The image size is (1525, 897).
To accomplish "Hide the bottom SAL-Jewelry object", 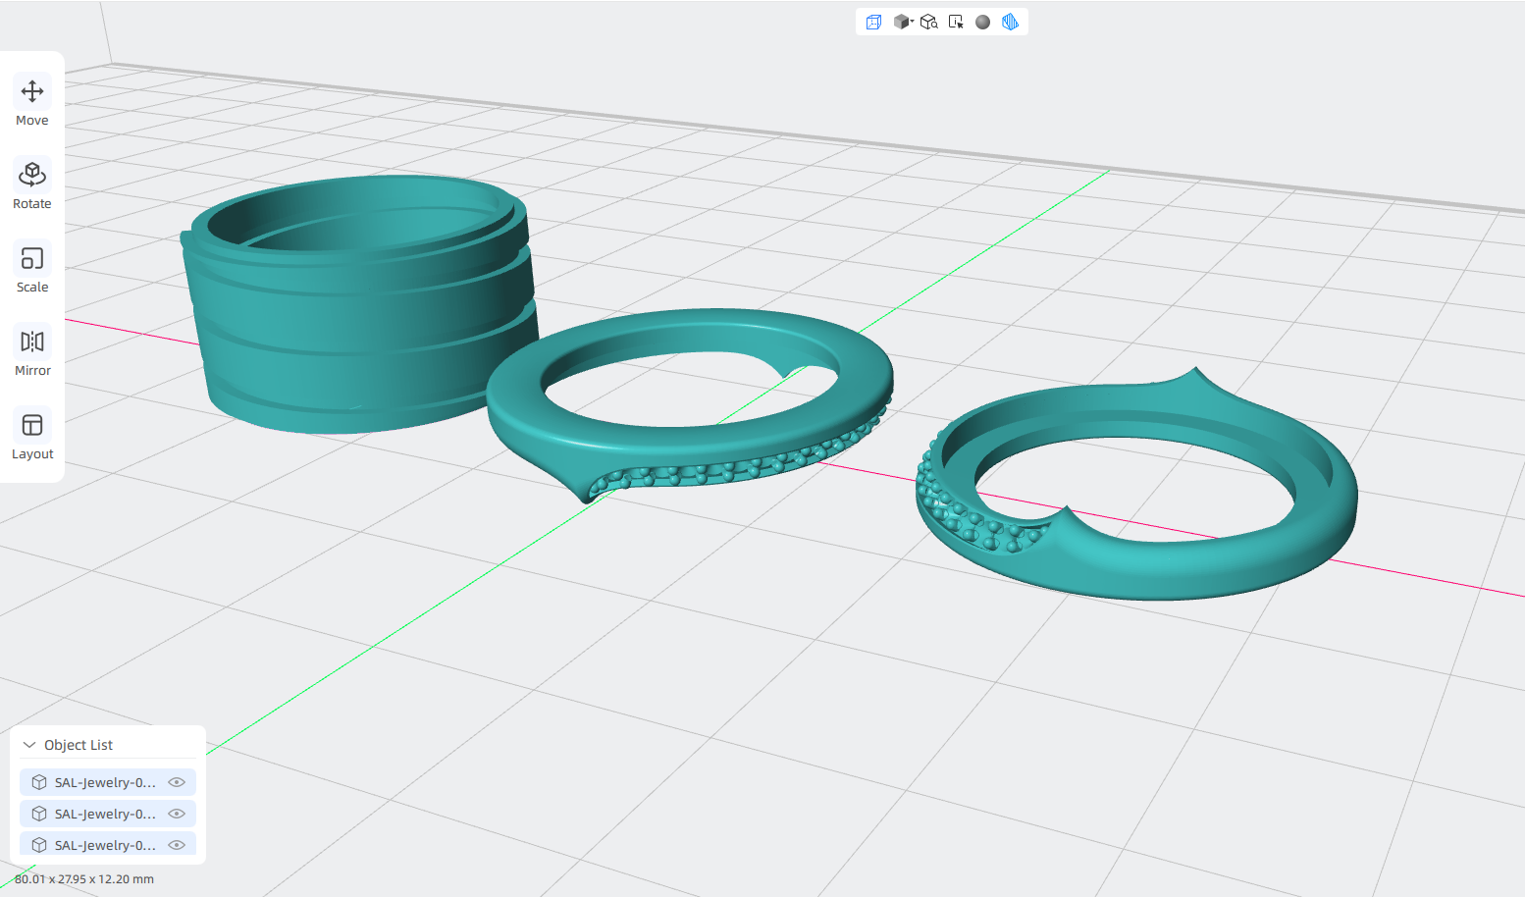I will pyautogui.click(x=177, y=845).
